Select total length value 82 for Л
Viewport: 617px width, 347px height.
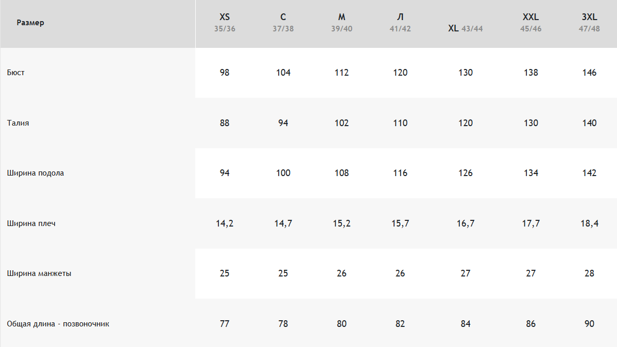tap(400, 323)
